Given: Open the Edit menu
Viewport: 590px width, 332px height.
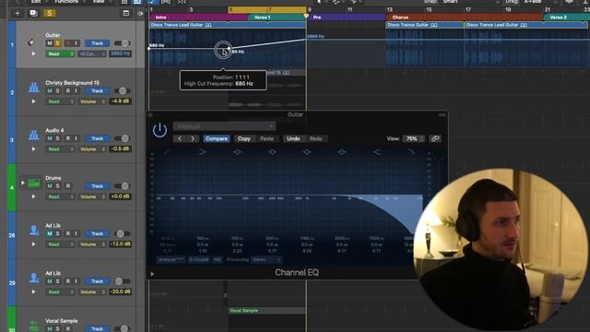Looking at the screenshot, I should click(x=36, y=2).
